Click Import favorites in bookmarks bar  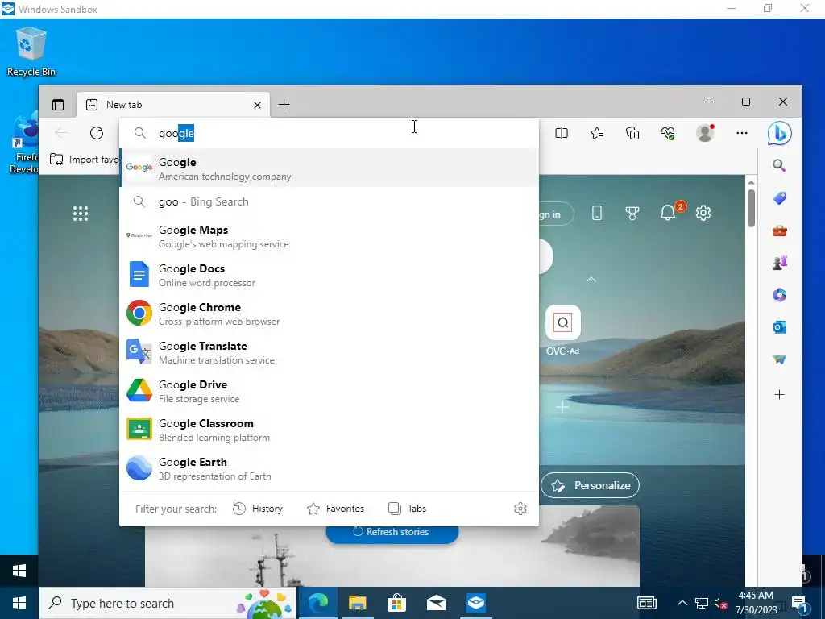[84, 160]
